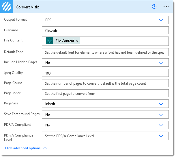This screenshot has width=176, height=158.
Task: Click the Page Size label
Action: coord(11,103)
